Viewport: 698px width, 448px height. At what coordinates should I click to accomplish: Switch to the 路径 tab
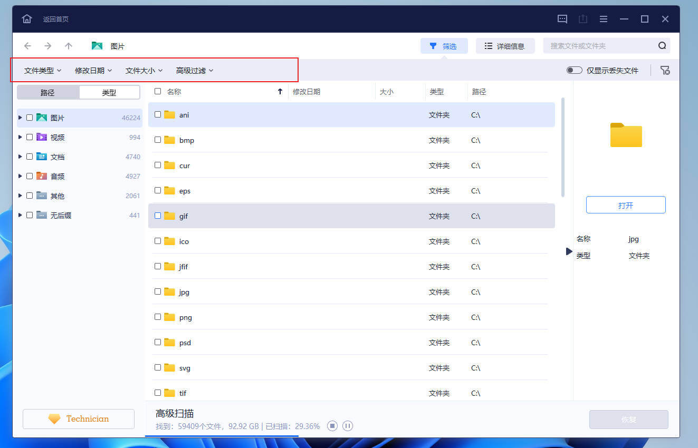(48, 92)
